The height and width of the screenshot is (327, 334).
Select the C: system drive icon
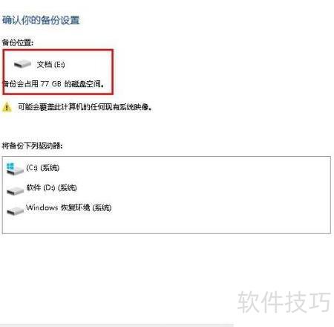15,169
